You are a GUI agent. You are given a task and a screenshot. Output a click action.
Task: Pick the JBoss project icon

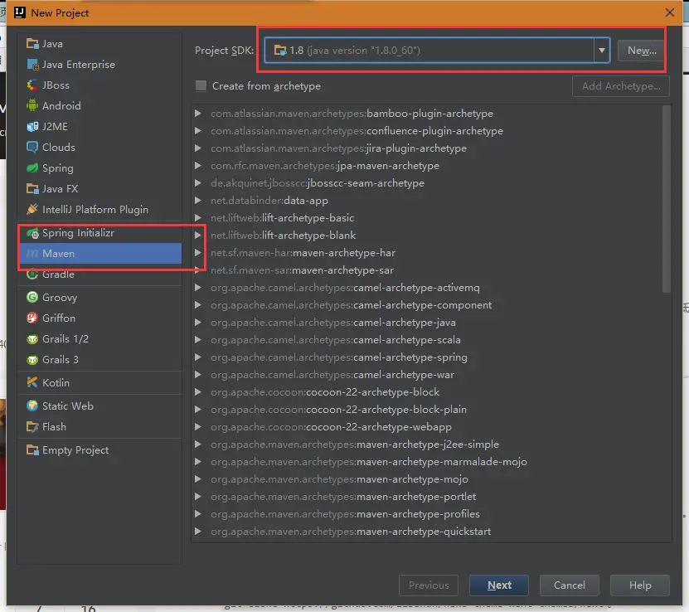pyautogui.click(x=32, y=85)
